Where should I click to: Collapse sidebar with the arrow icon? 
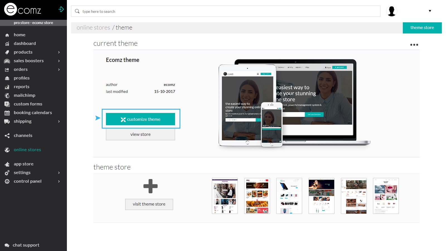click(61, 9)
